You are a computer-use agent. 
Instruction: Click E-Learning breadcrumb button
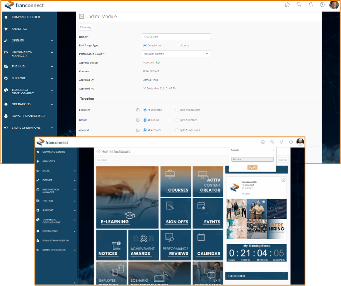[85, 27]
